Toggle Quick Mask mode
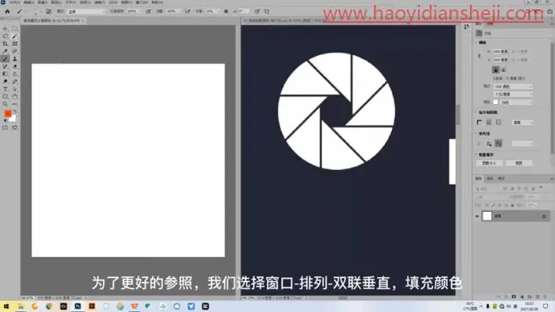The height and width of the screenshot is (312, 555). [x=5, y=128]
